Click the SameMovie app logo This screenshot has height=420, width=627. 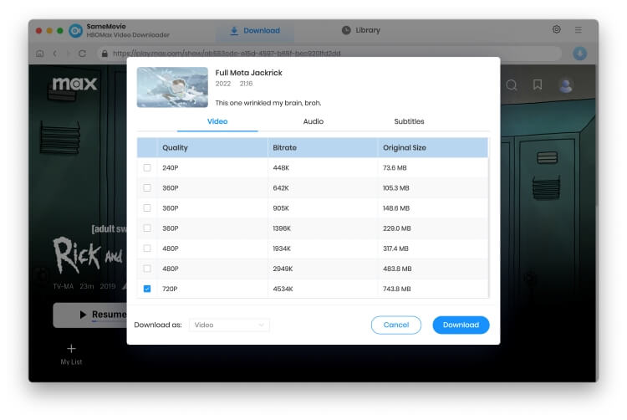coord(75,30)
